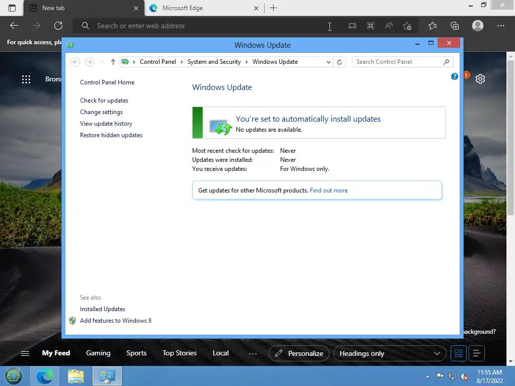Open Control Panel taskbar button
This screenshot has width=515, height=386.
tap(107, 376)
